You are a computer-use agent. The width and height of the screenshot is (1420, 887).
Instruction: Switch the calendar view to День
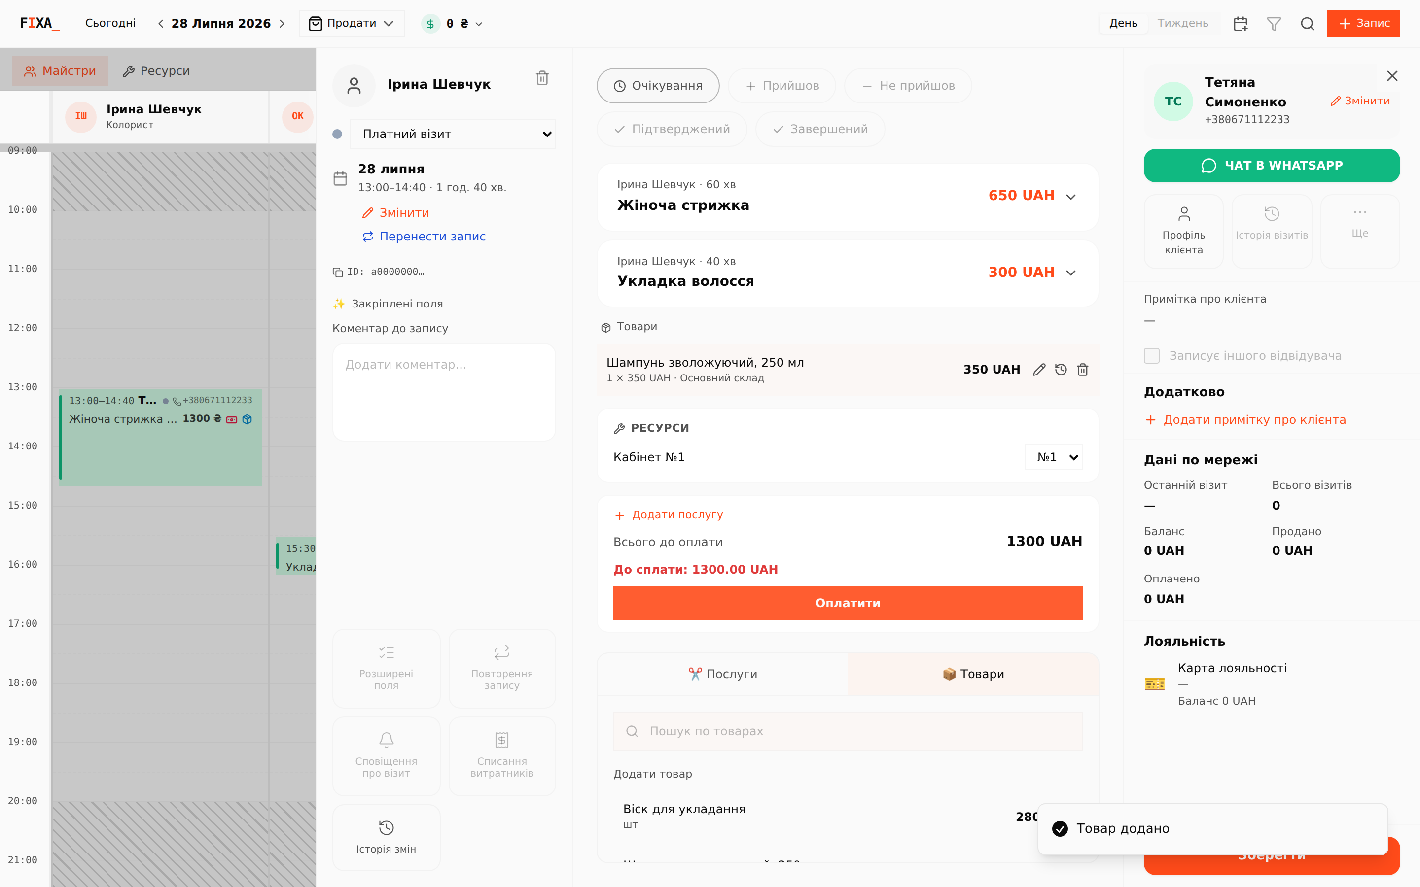pos(1123,23)
